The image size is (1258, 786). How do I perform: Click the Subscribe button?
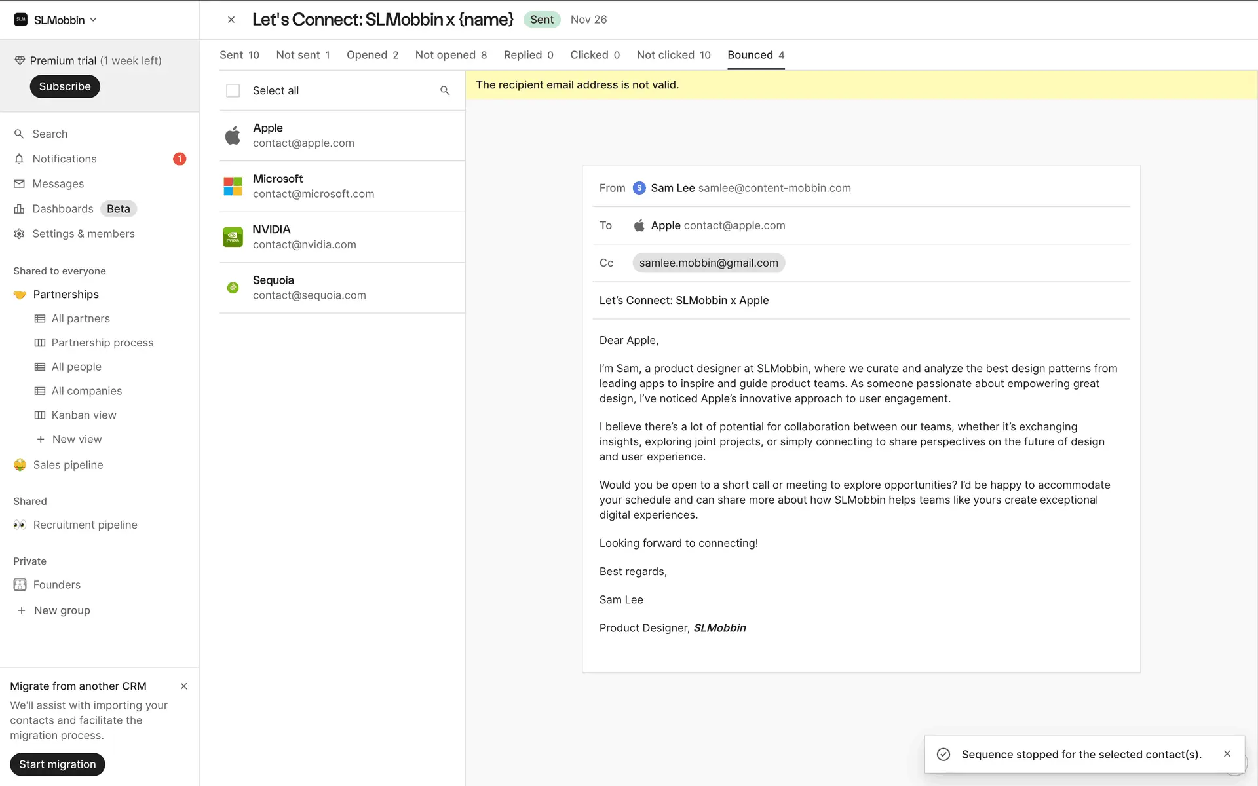pos(64,86)
